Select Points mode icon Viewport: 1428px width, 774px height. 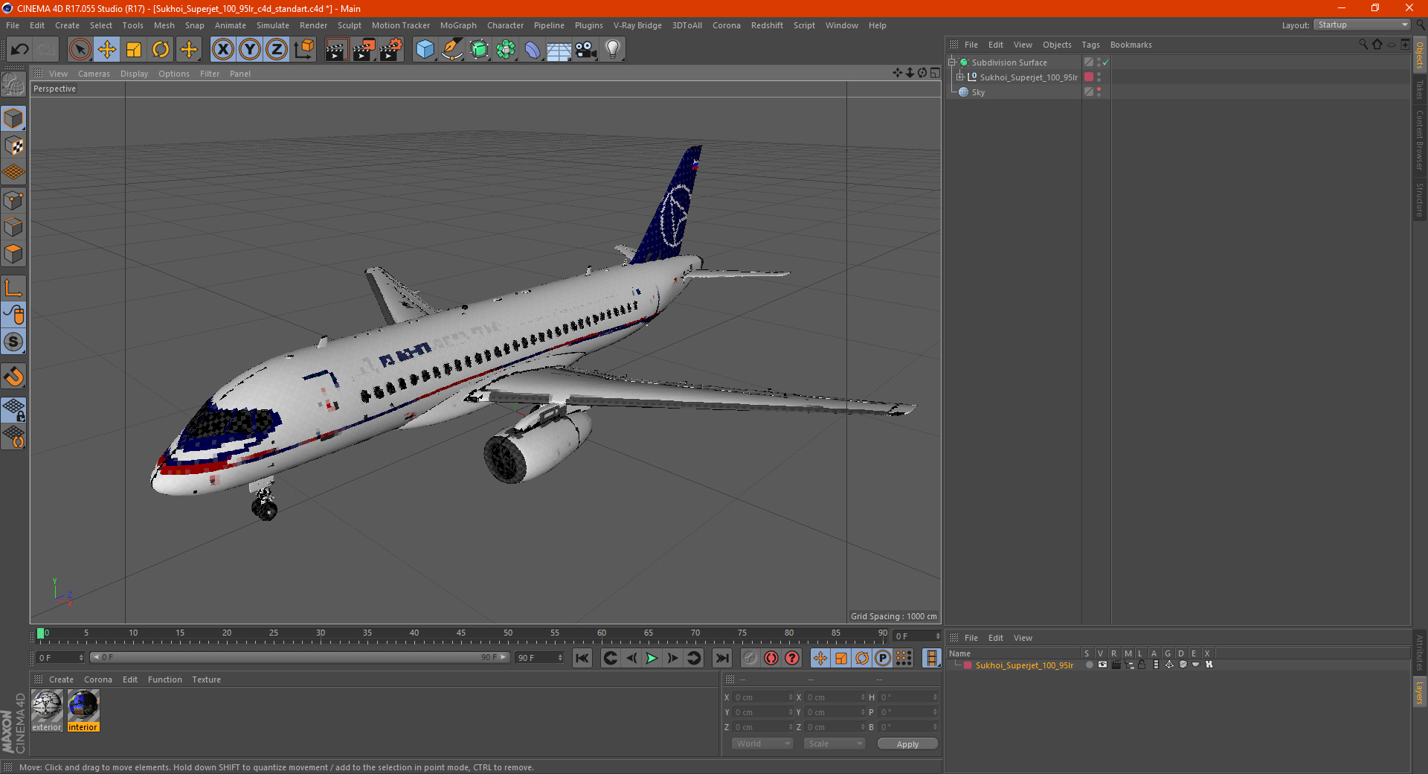pos(13,200)
